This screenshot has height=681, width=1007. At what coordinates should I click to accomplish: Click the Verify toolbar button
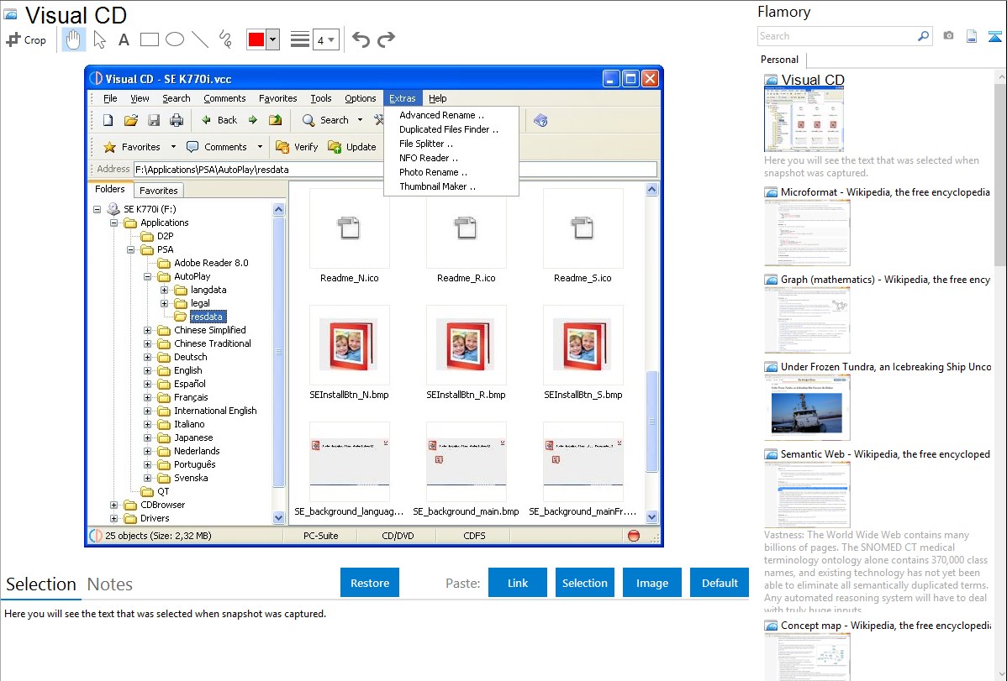297,147
